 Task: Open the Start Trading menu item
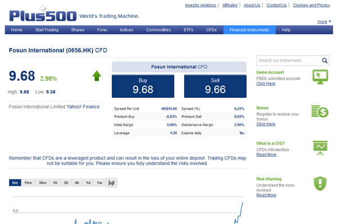pos(47,30)
